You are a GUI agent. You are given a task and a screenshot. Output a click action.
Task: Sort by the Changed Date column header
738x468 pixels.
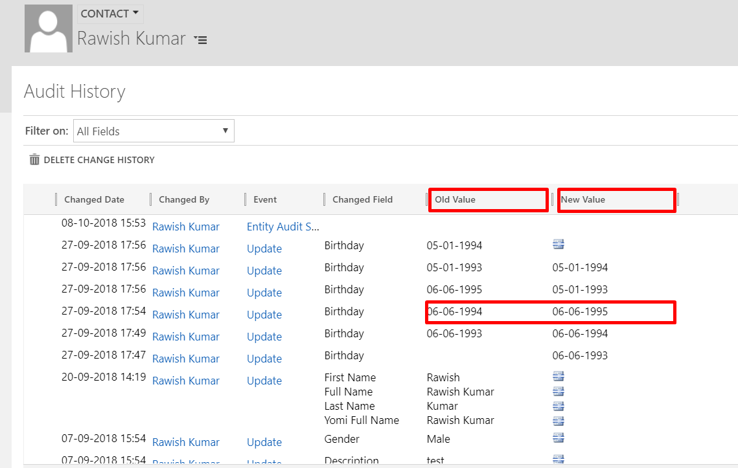[94, 199]
